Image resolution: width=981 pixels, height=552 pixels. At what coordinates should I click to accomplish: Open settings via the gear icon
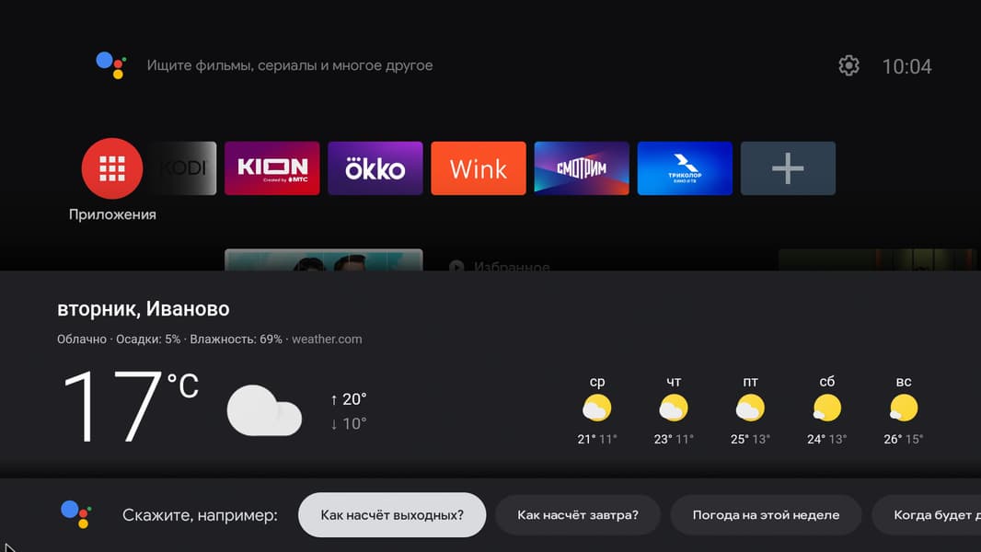click(849, 65)
